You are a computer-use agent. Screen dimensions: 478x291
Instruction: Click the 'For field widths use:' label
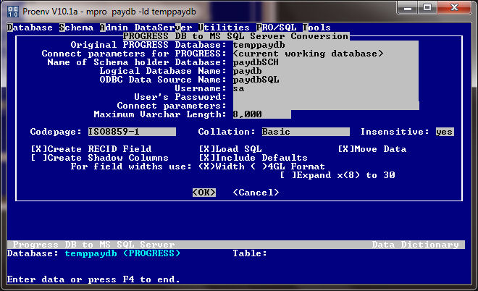click(x=131, y=166)
